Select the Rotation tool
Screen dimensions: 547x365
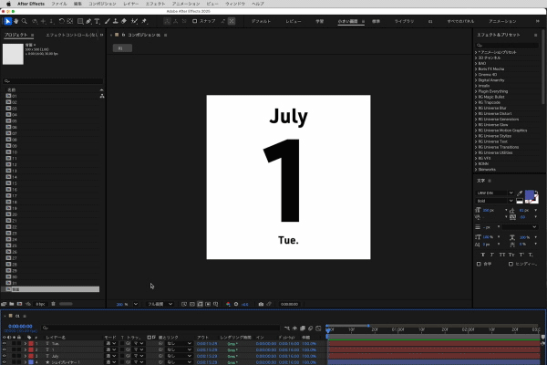(61, 21)
